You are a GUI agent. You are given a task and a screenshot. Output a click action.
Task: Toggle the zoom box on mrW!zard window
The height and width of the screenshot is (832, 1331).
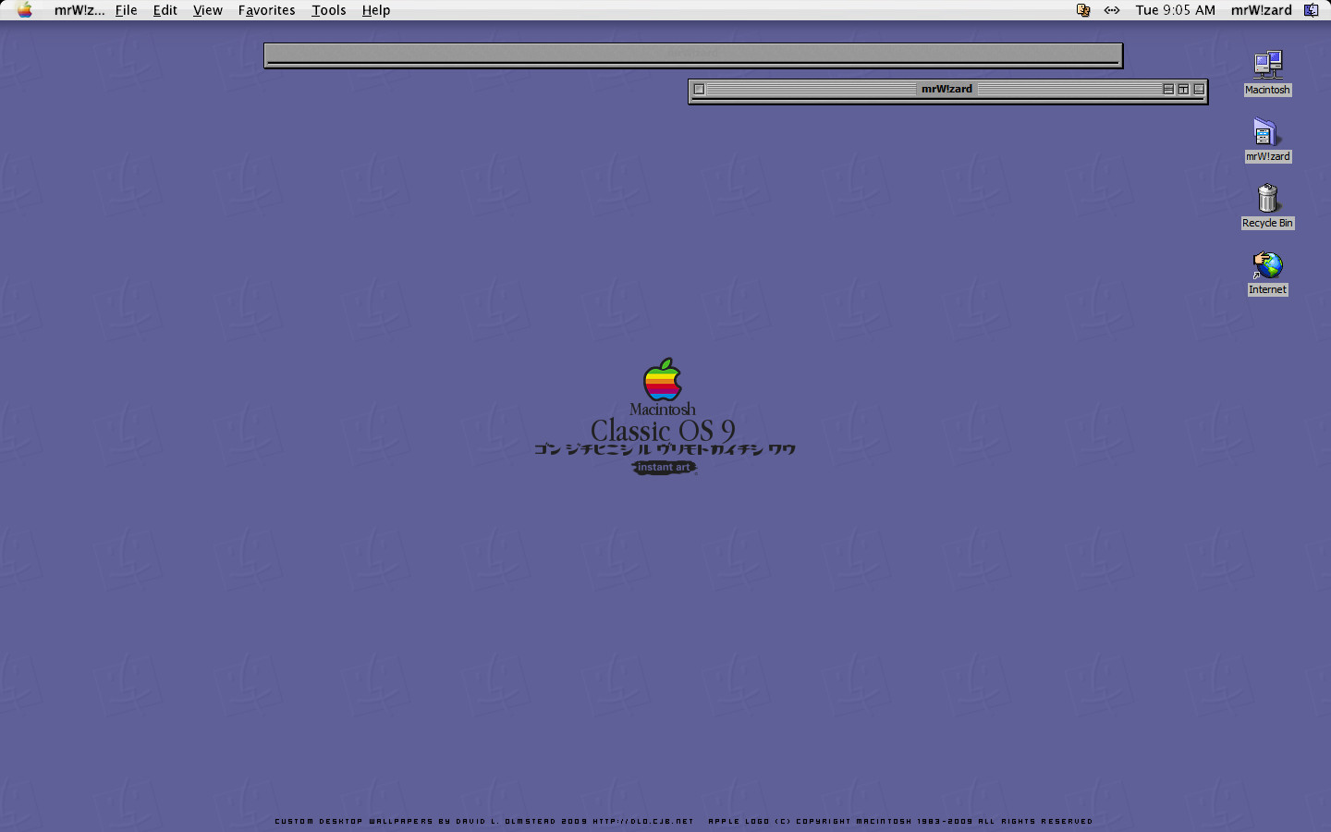point(1183,90)
